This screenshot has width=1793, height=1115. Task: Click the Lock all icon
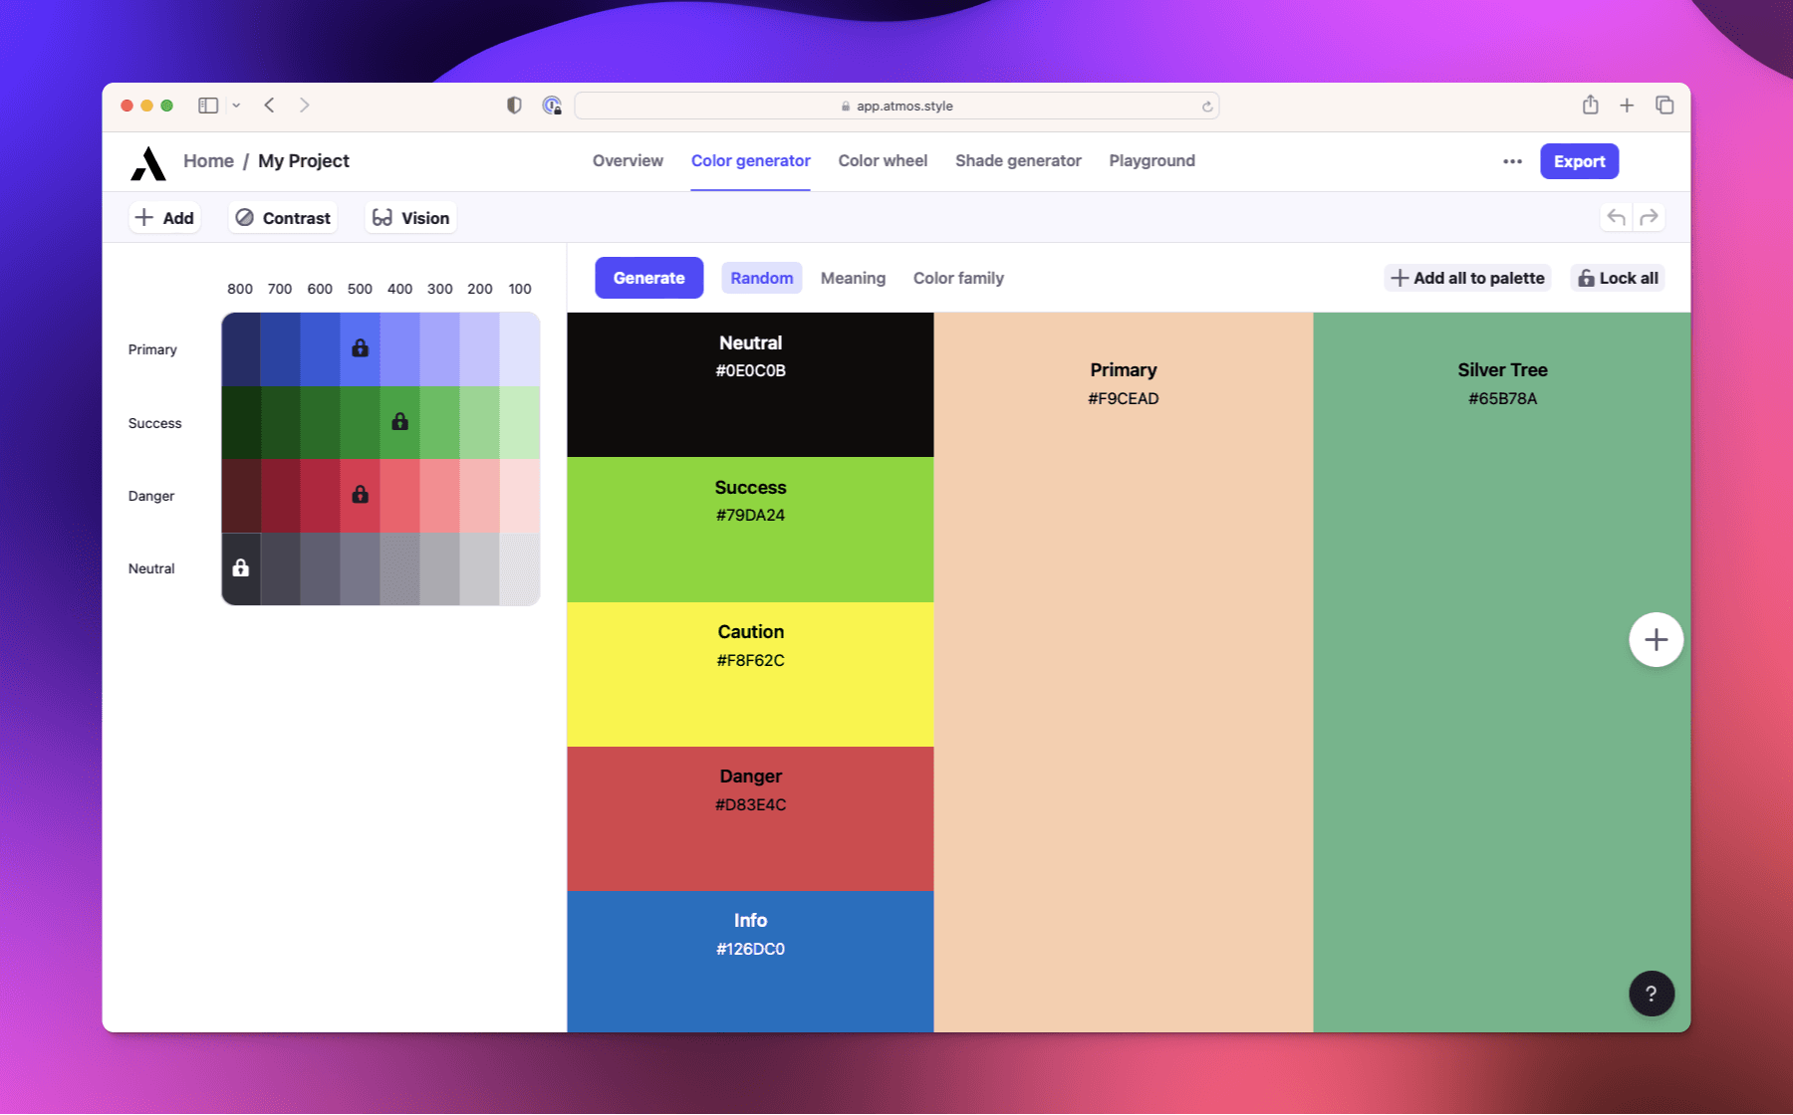click(1586, 278)
